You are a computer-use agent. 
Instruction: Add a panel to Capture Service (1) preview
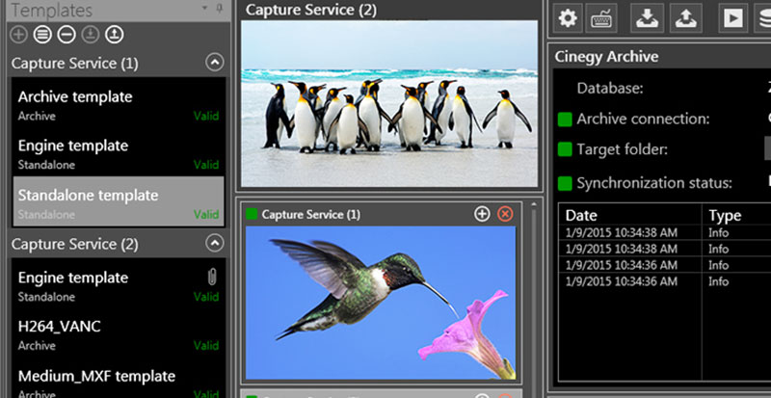coord(482,214)
